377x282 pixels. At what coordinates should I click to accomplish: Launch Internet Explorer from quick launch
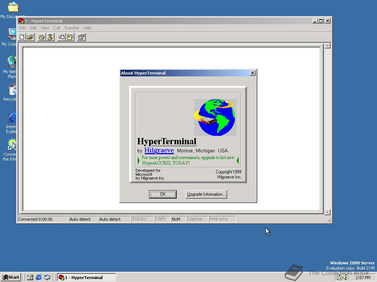coord(39,278)
